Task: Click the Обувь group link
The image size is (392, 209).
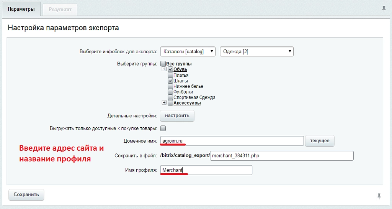Action: [180, 69]
